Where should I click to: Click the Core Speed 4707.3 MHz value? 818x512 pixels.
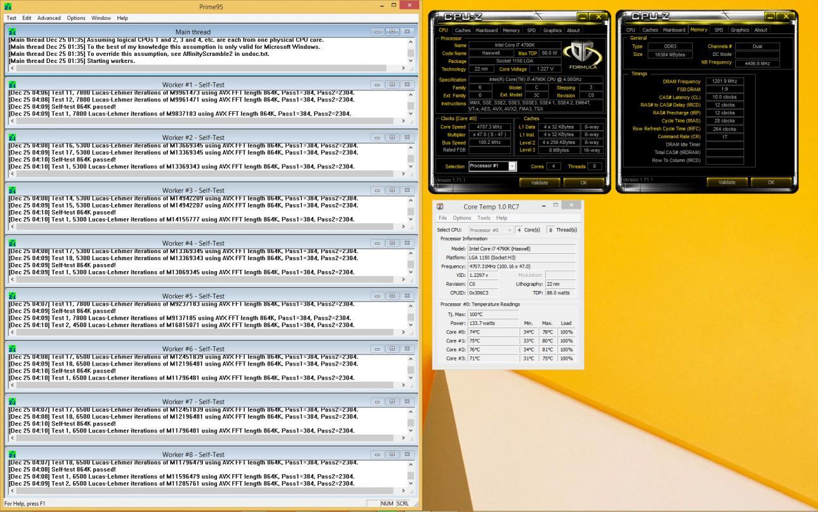[489, 127]
